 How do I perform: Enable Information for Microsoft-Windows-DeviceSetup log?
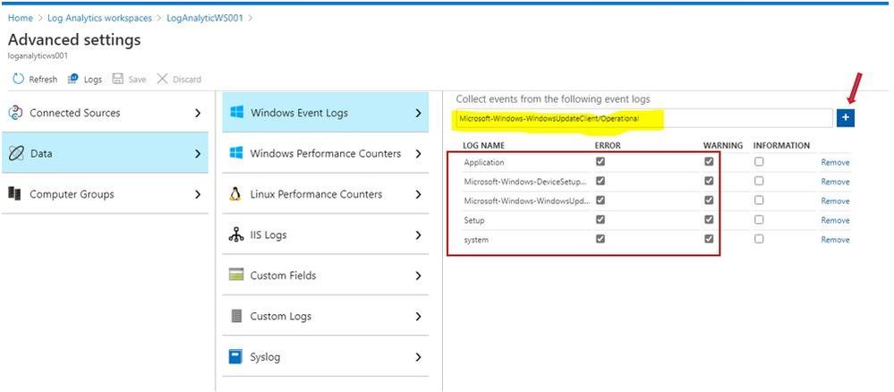[758, 182]
